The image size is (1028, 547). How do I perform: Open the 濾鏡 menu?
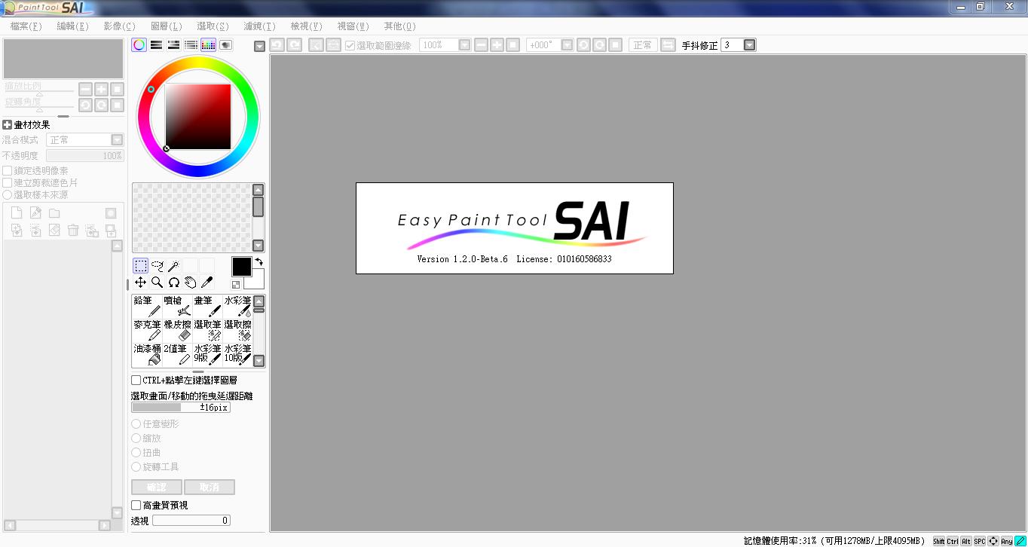[x=259, y=26]
